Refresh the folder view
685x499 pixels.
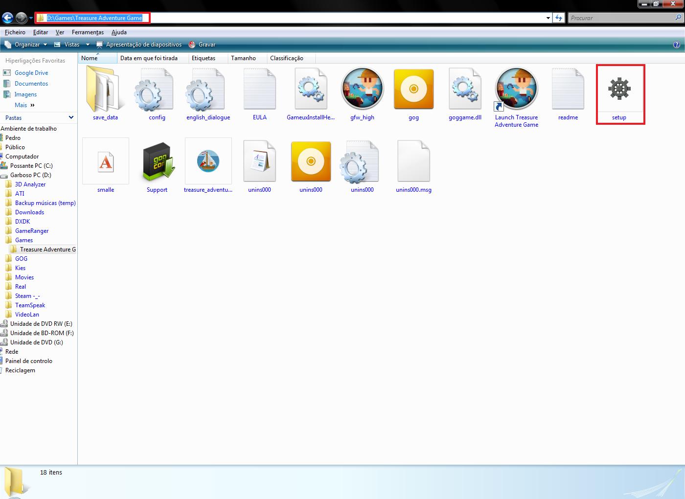(x=559, y=18)
